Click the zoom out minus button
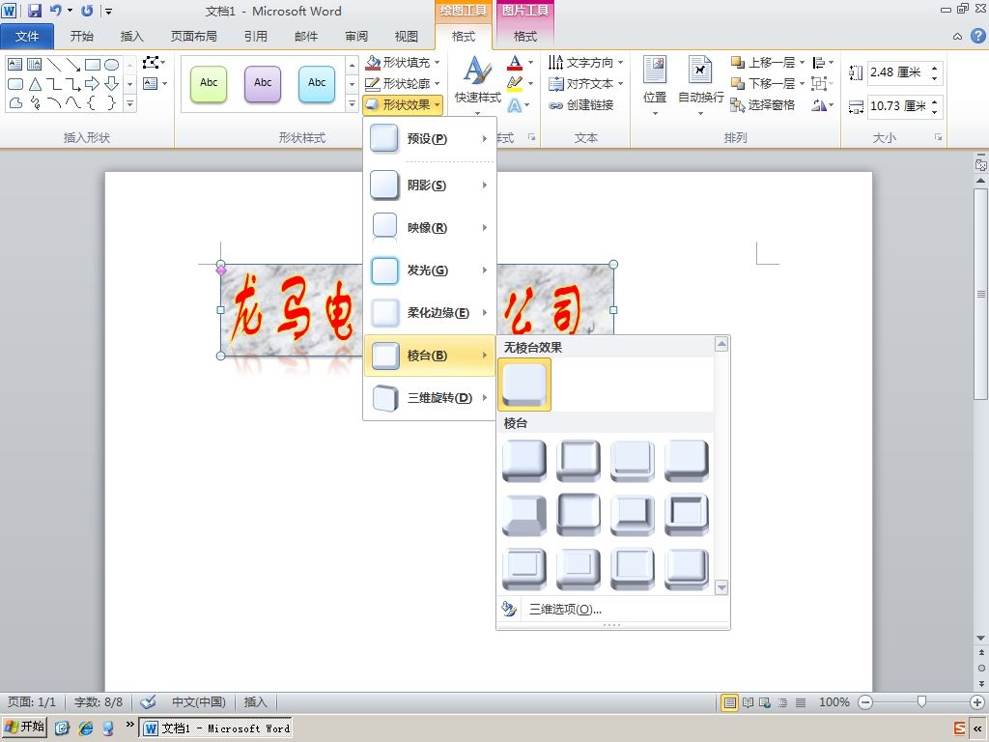The width and height of the screenshot is (989, 742). pos(865,701)
